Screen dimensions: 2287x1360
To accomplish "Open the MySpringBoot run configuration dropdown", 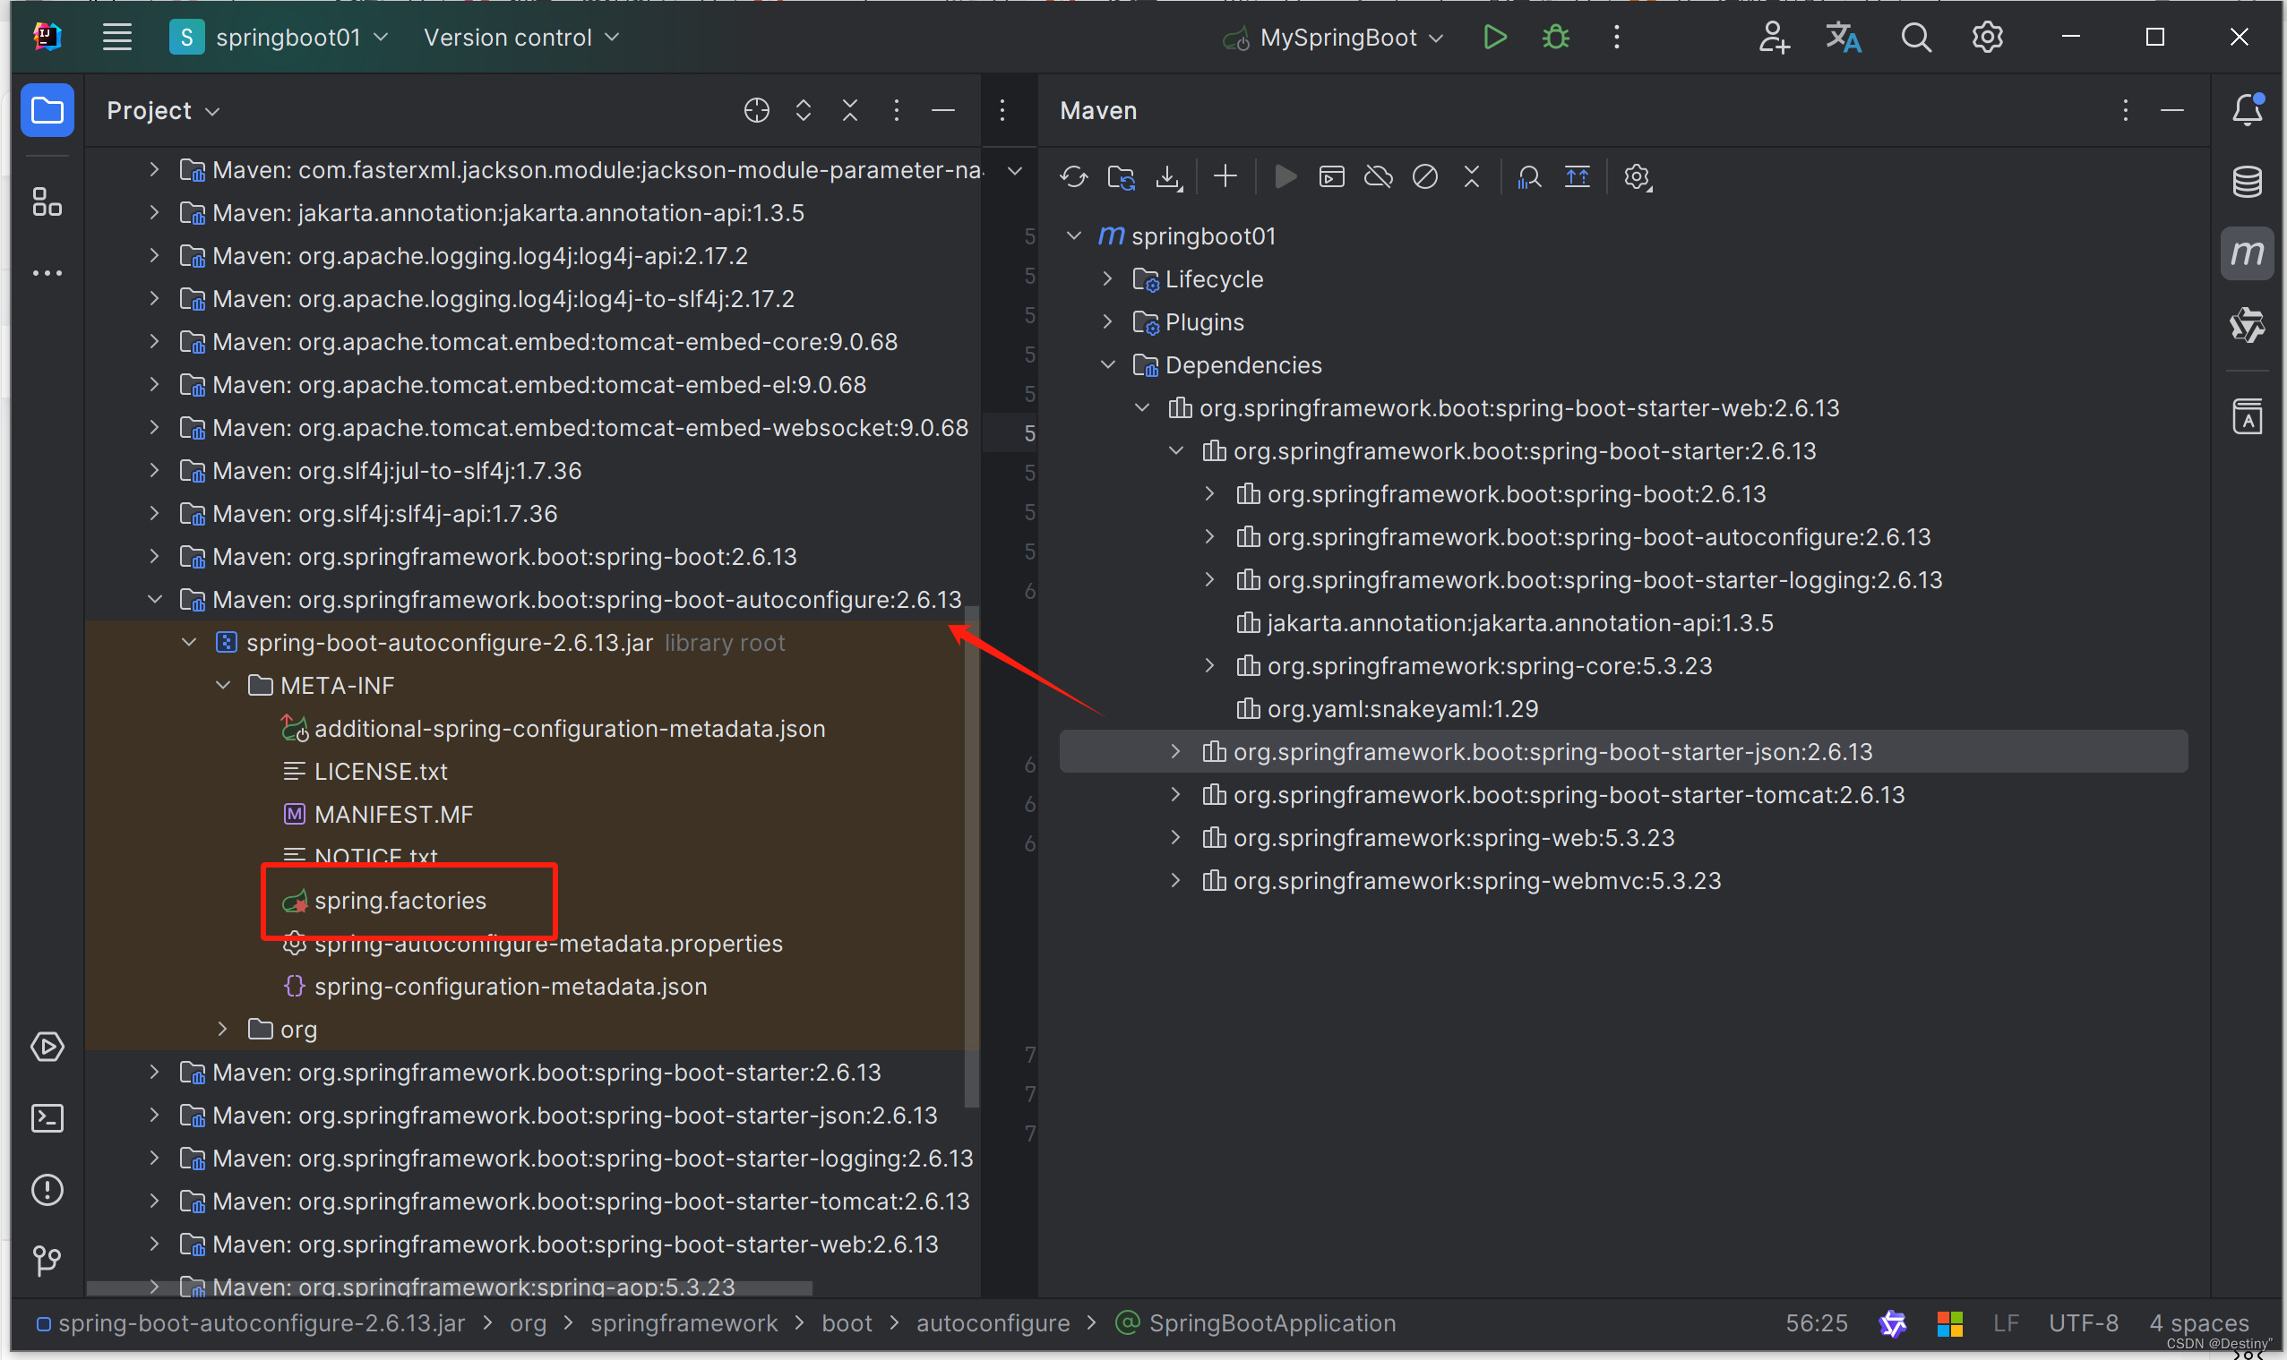I will pyautogui.click(x=1337, y=38).
